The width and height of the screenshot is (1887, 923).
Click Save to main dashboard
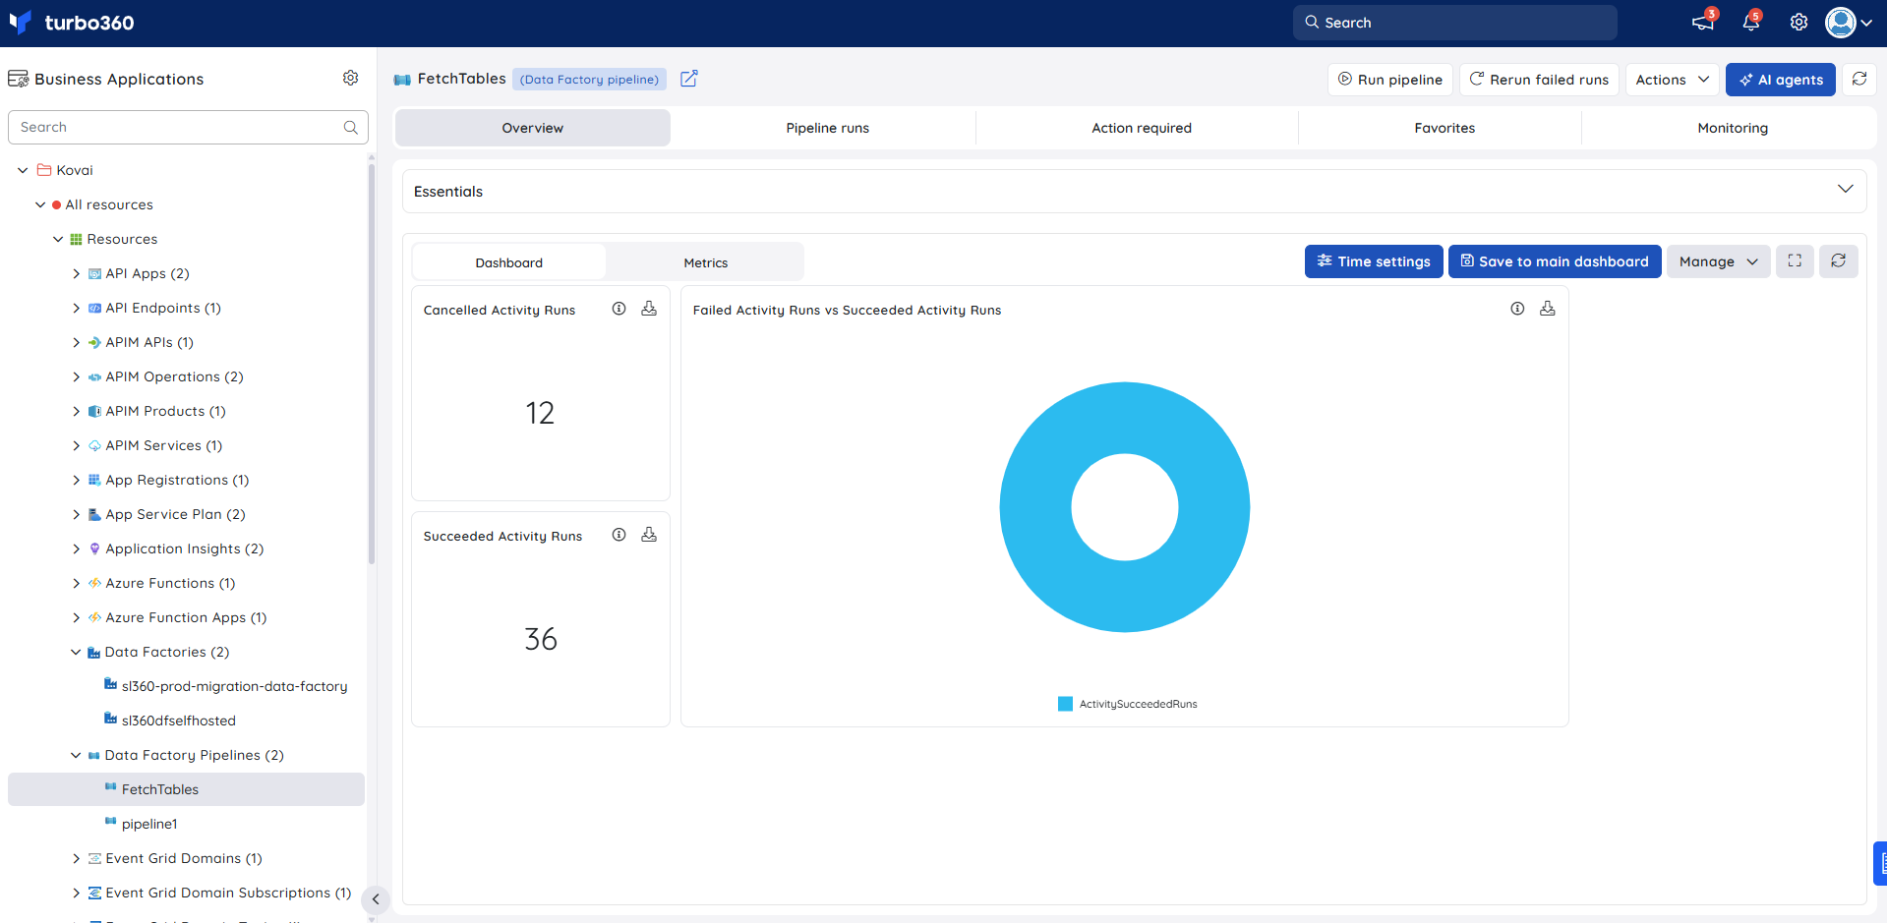pyautogui.click(x=1555, y=261)
